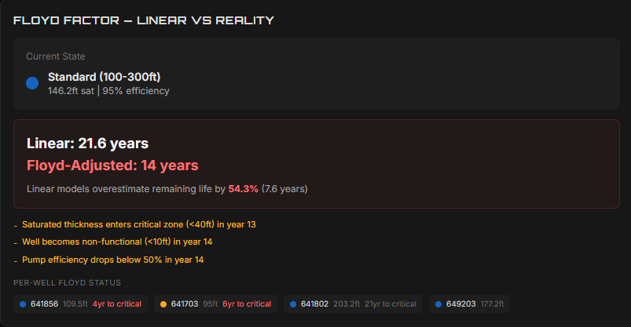Screen dimensions: 631x327
Task: Click the blue dot beside well 649203
Action: pos(438,304)
